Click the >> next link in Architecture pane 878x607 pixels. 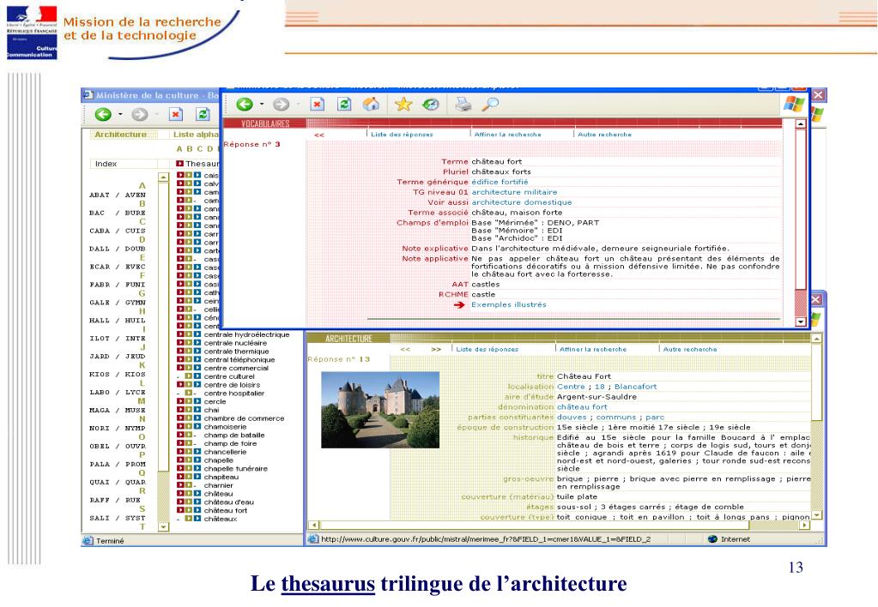click(x=436, y=349)
